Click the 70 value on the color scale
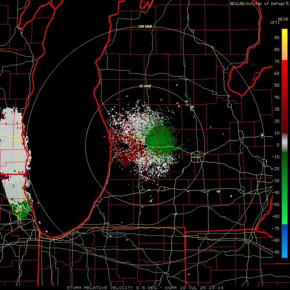 (x=277, y=62)
